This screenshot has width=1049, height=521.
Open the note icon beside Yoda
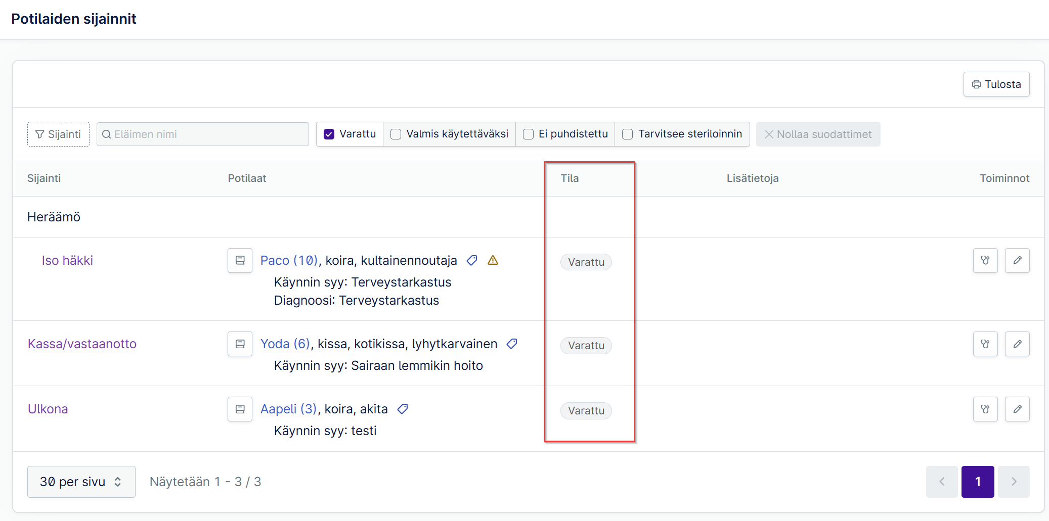tap(240, 344)
